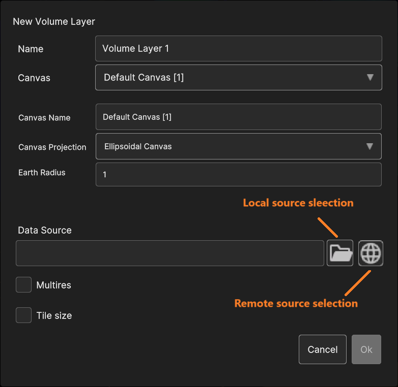Image resolution: width=398 pixels, height=387 pixels.
Task: Expand the Canvas Projection dropdown arrow
Action: (x=370, y=147)
